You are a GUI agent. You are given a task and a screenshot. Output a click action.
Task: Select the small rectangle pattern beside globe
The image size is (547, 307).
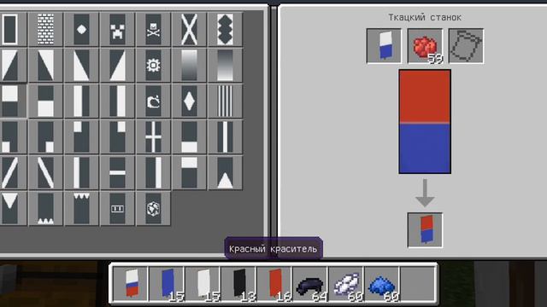coord(118,208)
